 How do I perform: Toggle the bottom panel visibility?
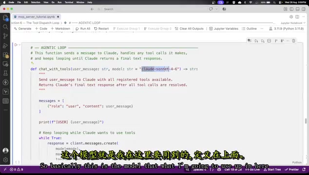click(x=298, y=9)
